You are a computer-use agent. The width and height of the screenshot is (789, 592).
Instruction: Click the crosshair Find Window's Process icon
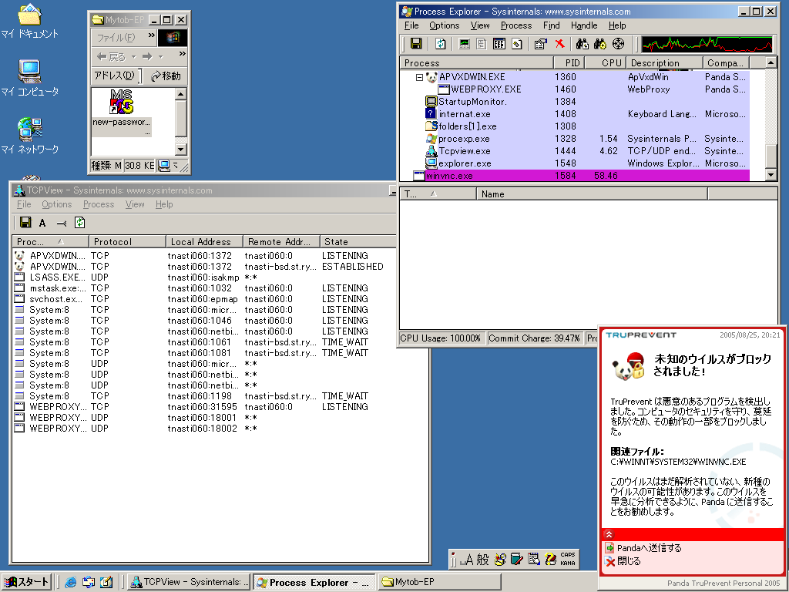[x=618, y=44]
